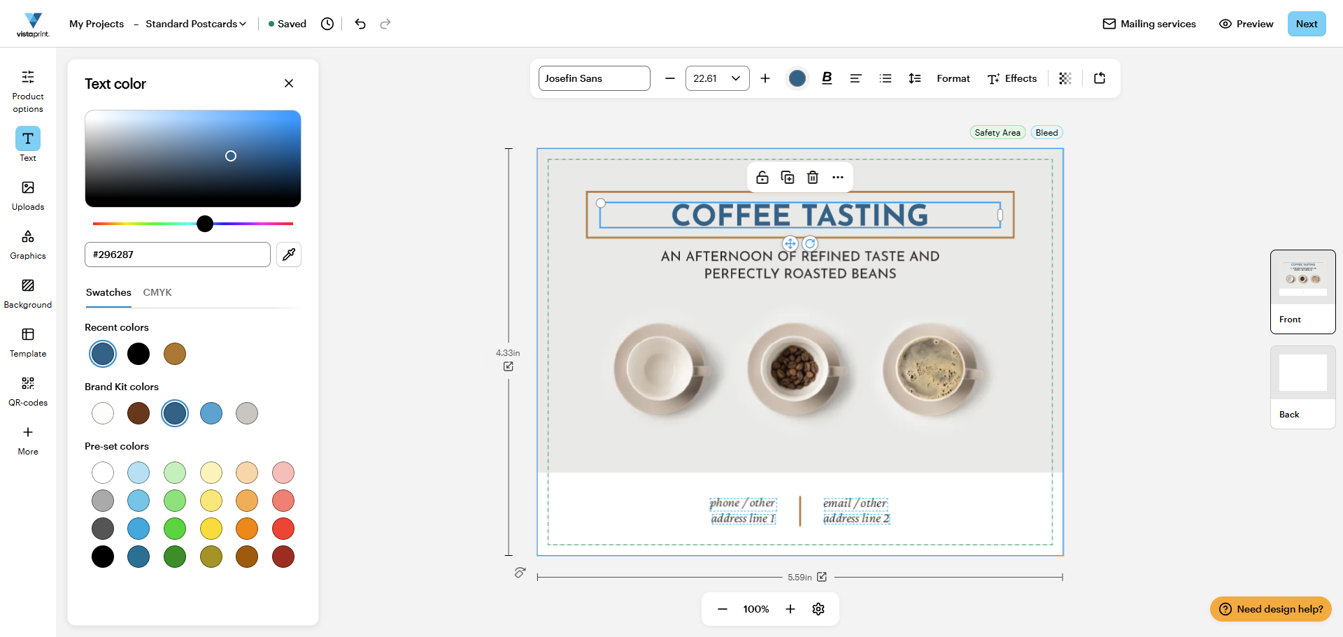
Task: Click the color saturation picker area handle
Action: (x=231, y=156)
